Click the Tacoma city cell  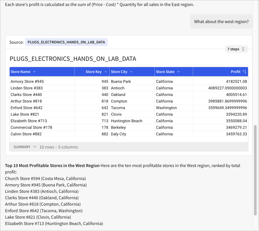click(132, 108)
